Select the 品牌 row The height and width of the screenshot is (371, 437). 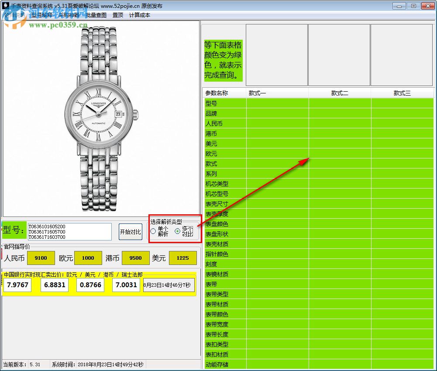[319, 113]
